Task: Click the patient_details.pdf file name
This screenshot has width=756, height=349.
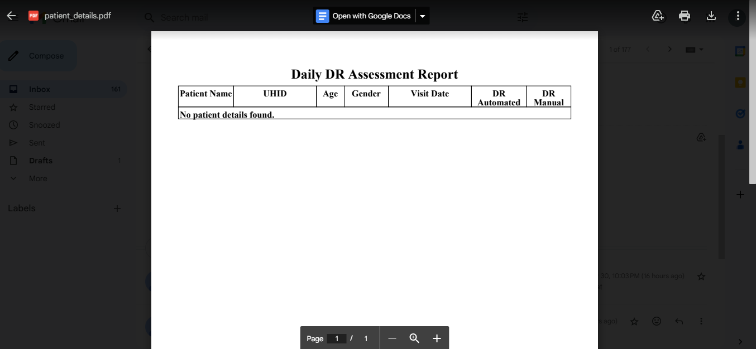Action: 78,16
